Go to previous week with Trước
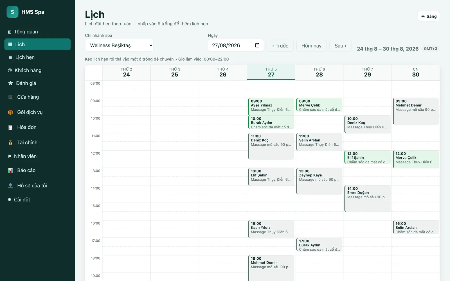450x281 pixels. click(x=280, y=46)
